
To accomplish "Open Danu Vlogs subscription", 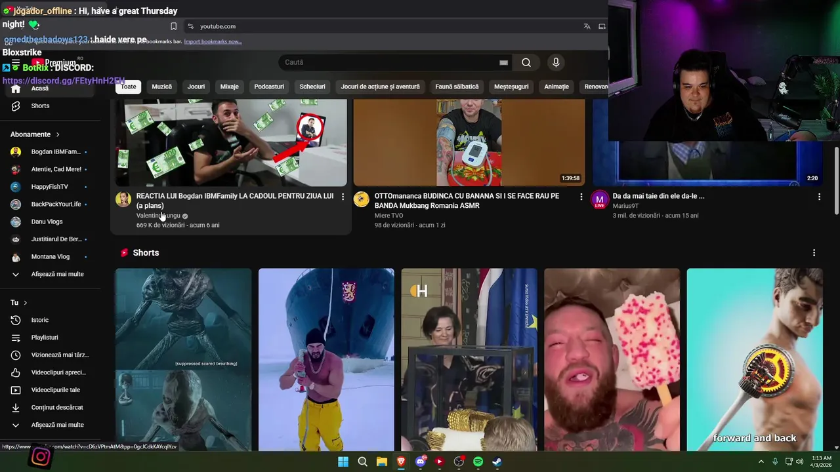I will click(x=49, y=222).
